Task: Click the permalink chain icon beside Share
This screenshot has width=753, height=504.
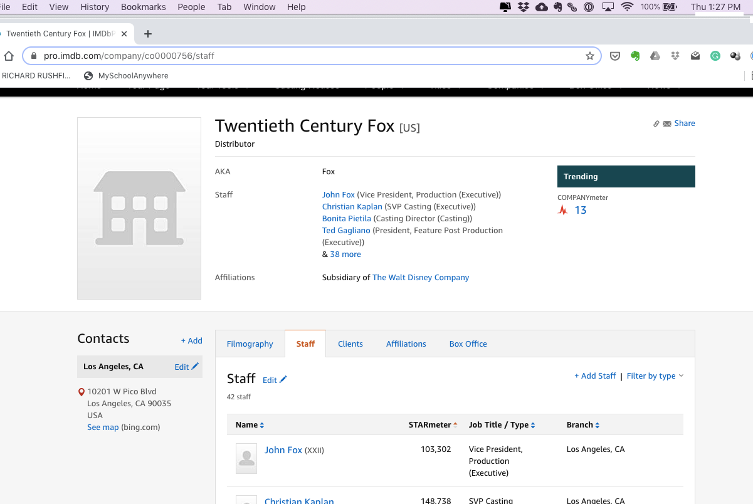Action: (x=656, y=123)
